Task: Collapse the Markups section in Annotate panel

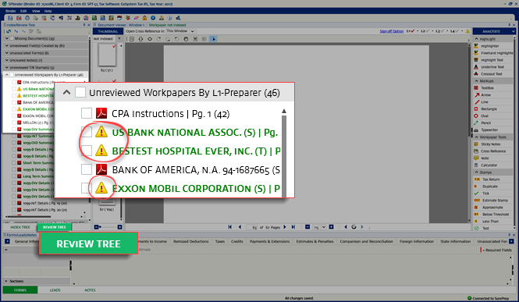Action: click(x=477, y=81)
